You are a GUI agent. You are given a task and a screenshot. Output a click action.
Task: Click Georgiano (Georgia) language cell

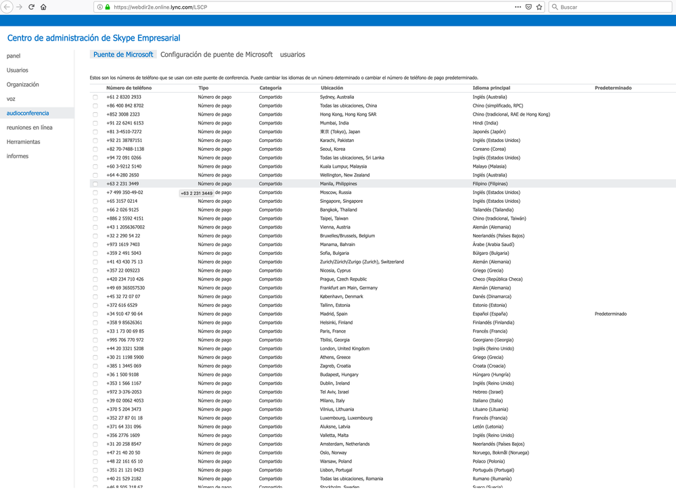point(493,340)
